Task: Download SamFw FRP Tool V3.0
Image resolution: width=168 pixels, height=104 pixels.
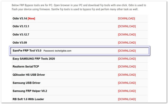Action: pos(127,51)
